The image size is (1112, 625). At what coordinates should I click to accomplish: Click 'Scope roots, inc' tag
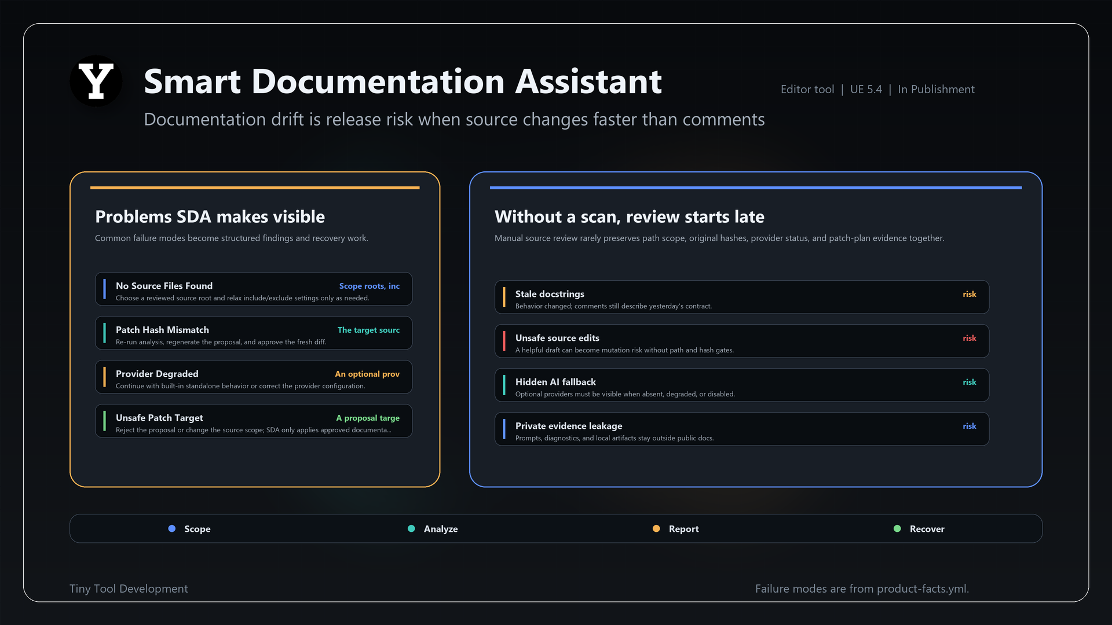pos(369,286)
